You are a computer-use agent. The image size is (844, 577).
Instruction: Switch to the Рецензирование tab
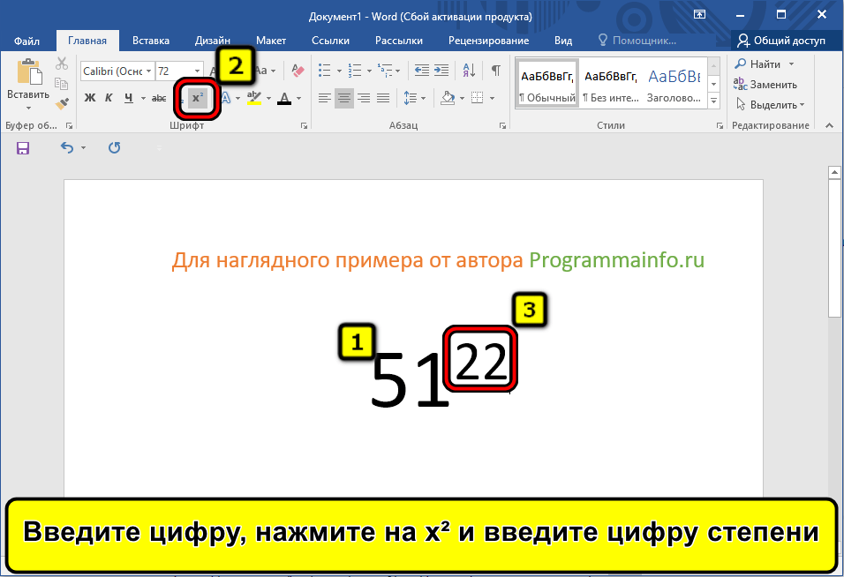[x=488, y=41]
